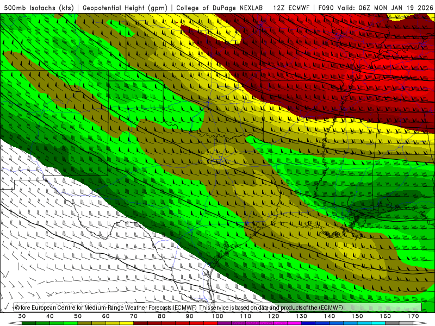Viewport: 435px width, 326px height.
Task: Click the '50' color scale label
Action: coord(78,316)
